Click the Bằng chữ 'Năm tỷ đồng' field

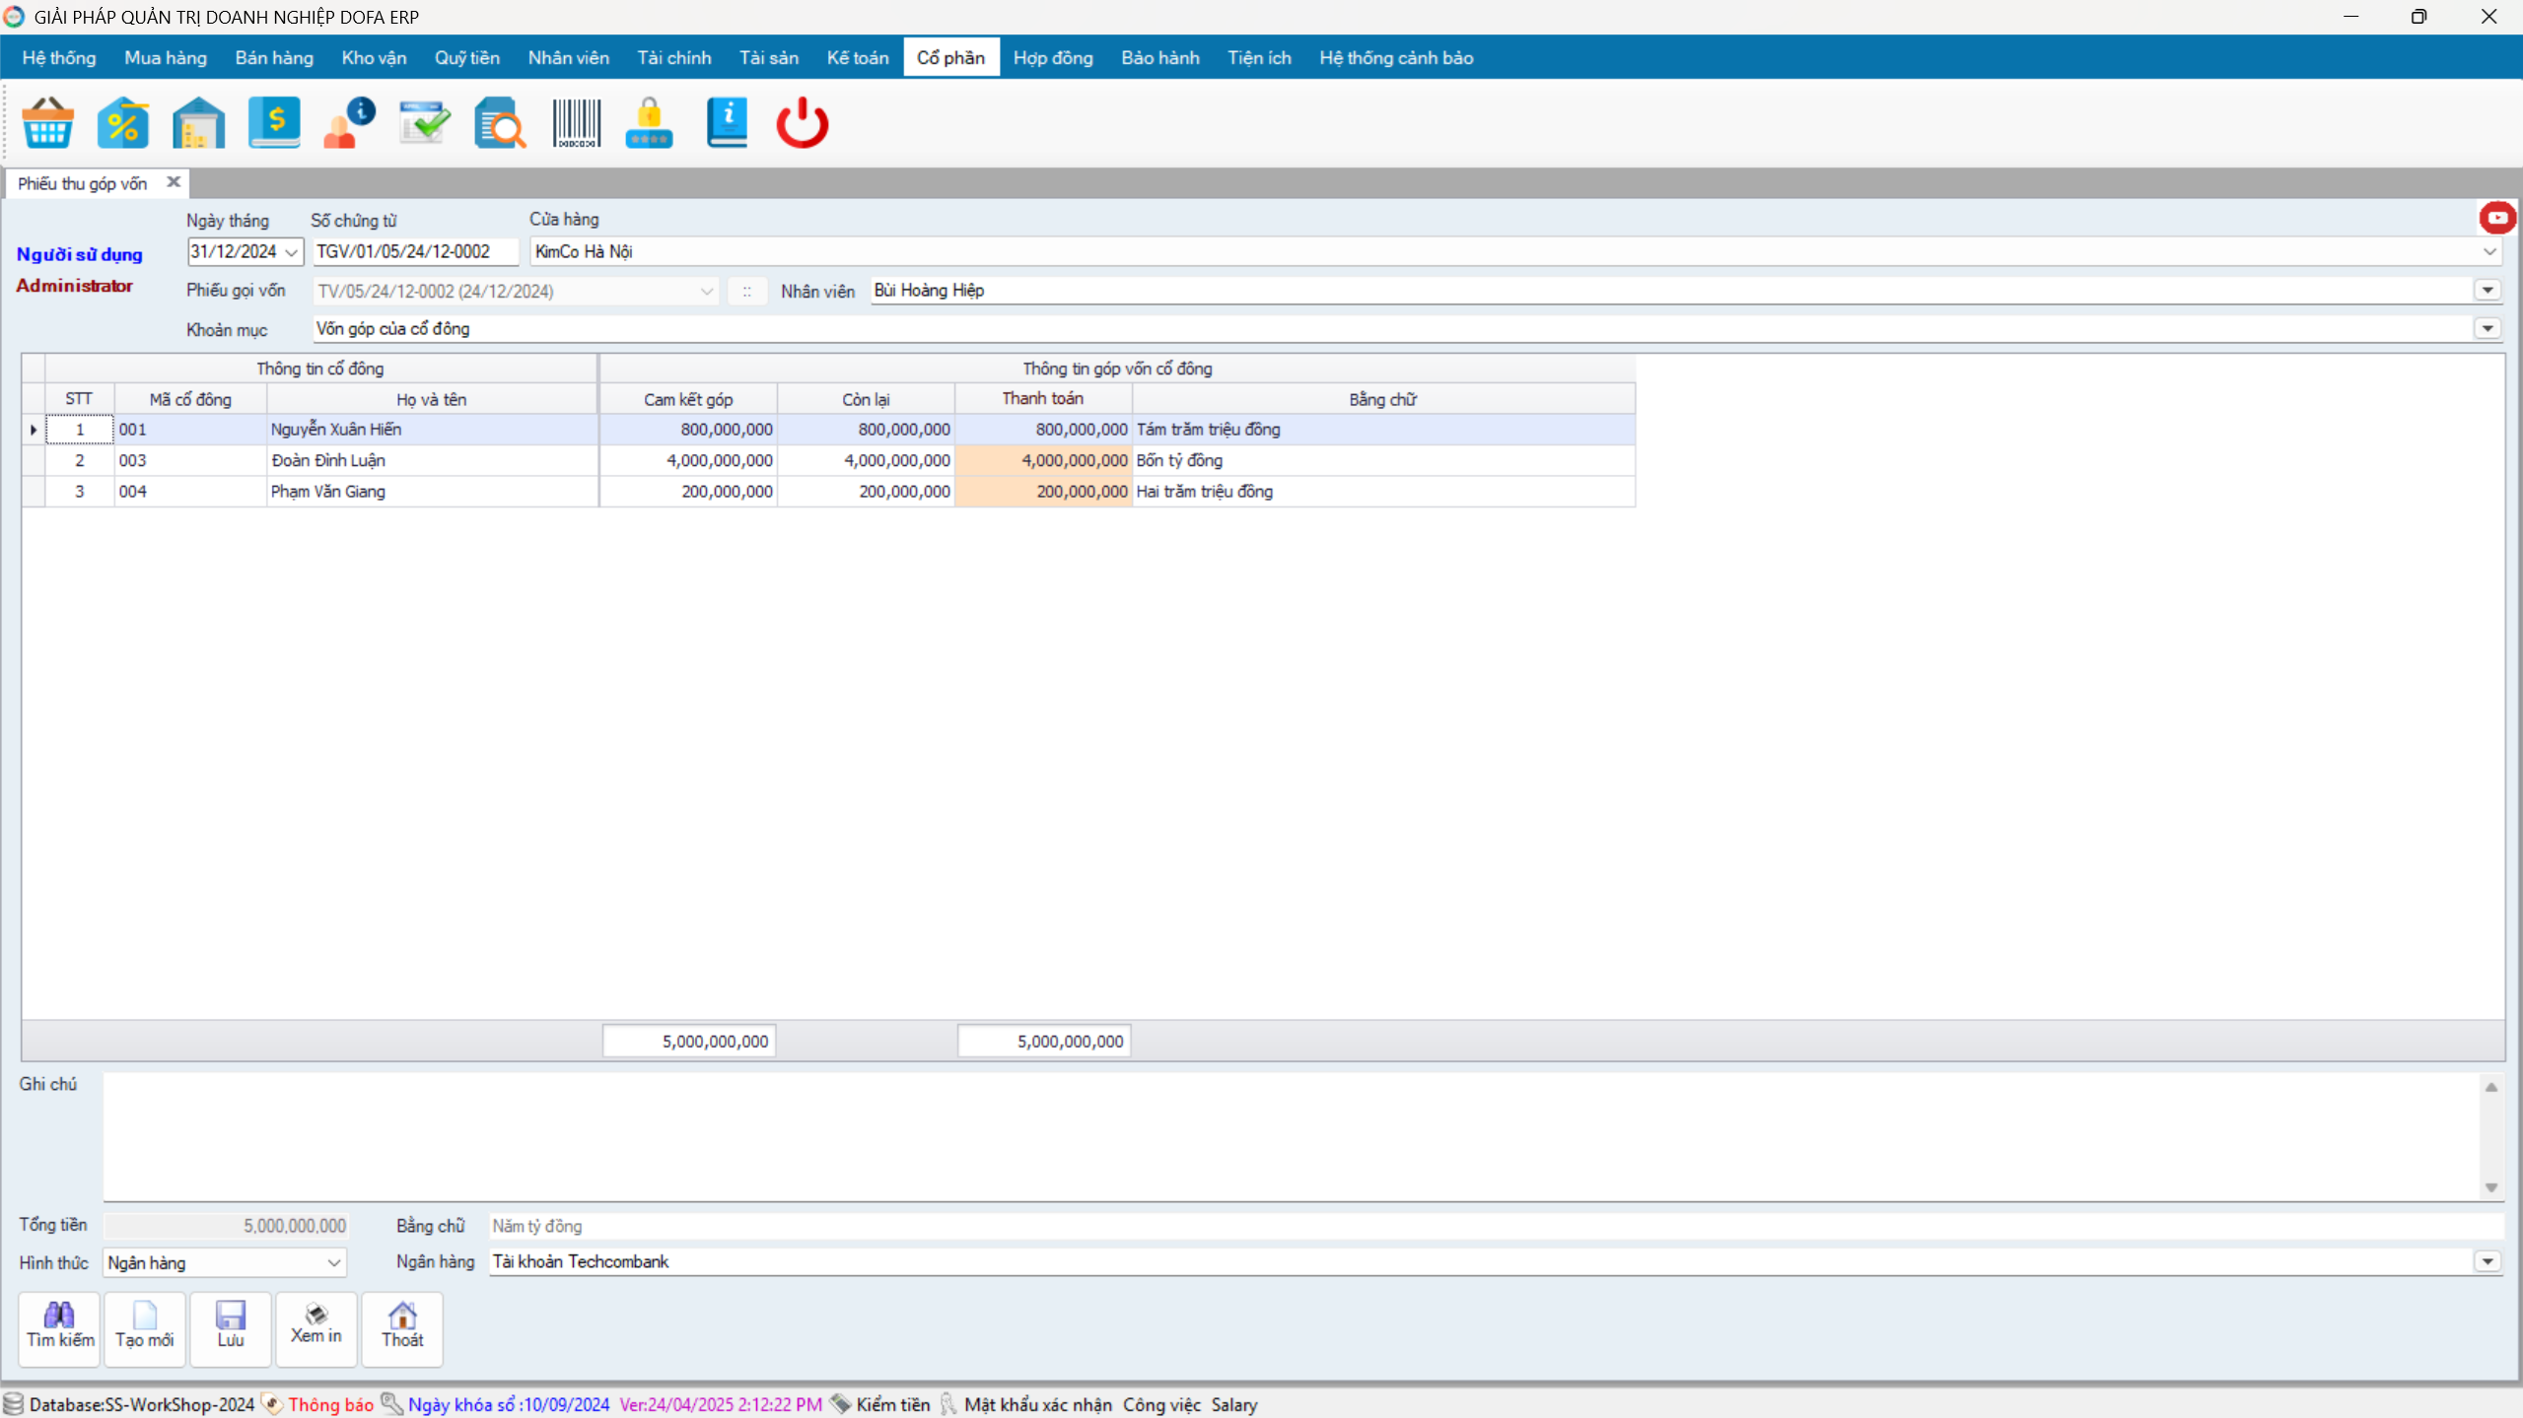click(1496, 1226)
